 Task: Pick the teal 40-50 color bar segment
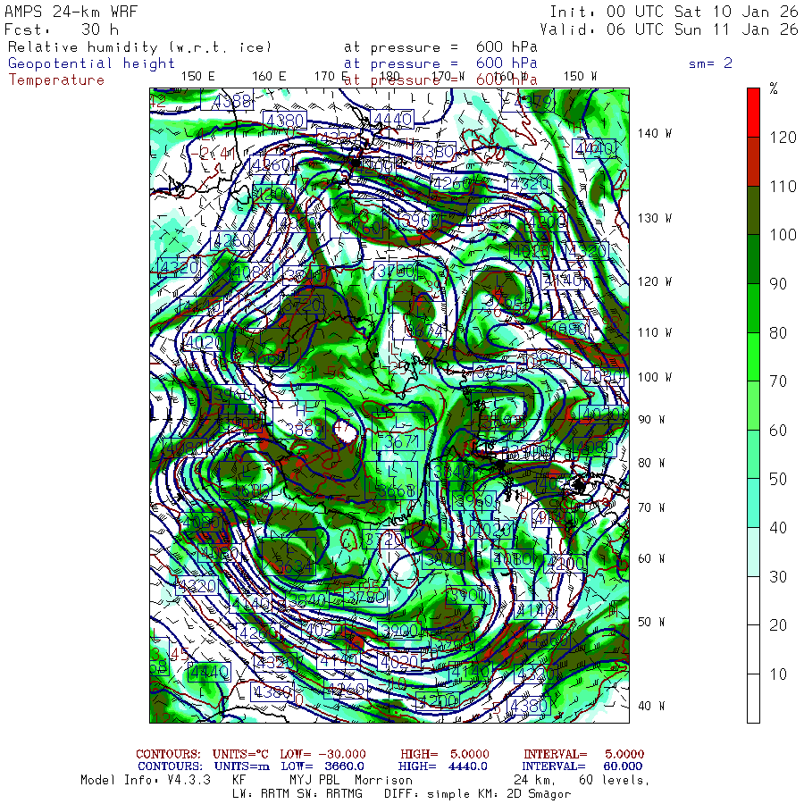(753, 503)
